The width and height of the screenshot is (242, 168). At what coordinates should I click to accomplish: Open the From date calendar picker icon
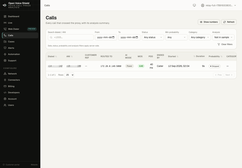[113, 37]
